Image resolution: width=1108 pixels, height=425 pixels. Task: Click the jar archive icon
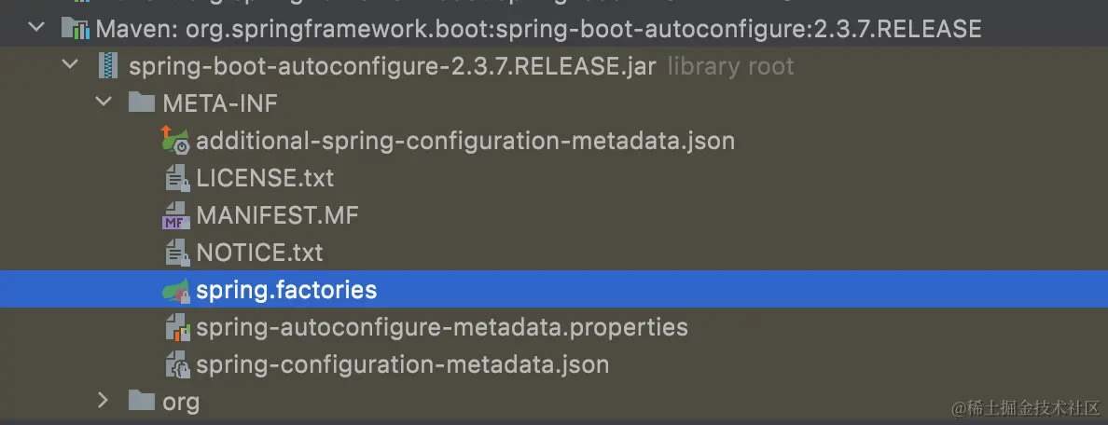[x=109, y=66]
